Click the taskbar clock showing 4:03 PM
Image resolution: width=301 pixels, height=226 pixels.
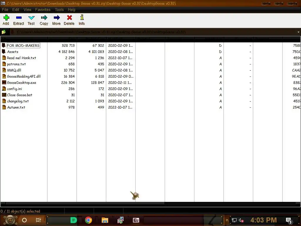click(x=263, y=220)
